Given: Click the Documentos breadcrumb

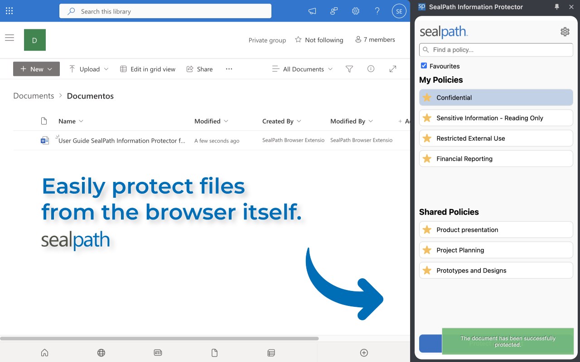Looking at the screenshot, I should (90, 96).
